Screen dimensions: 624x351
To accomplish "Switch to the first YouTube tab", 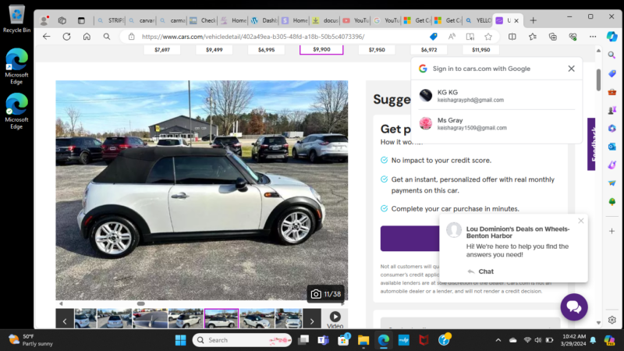I will (x=356, y=20).
